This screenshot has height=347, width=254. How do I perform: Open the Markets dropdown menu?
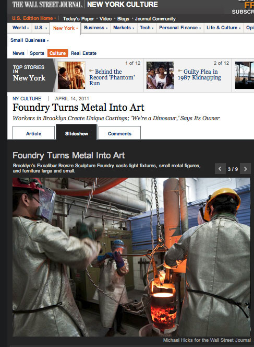point(134,28)
